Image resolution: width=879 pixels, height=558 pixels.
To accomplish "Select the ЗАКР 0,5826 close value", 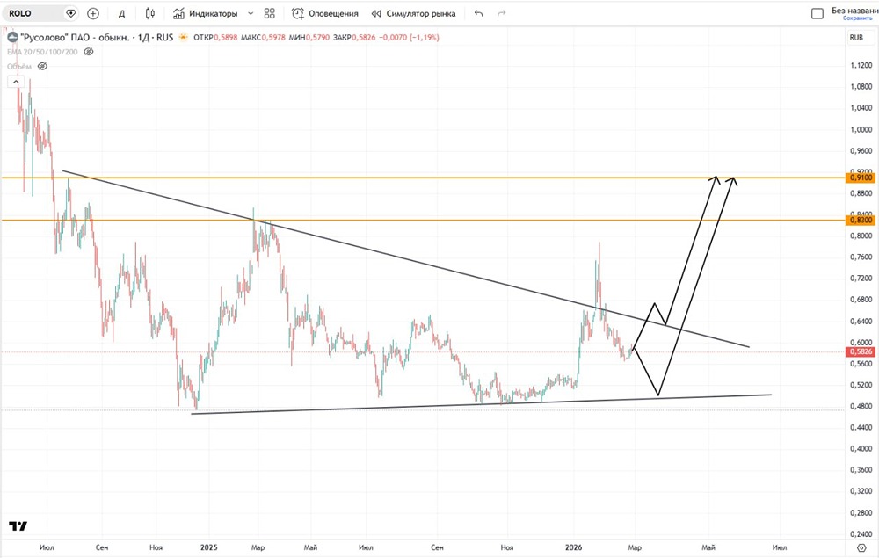I will pos(353,38).
